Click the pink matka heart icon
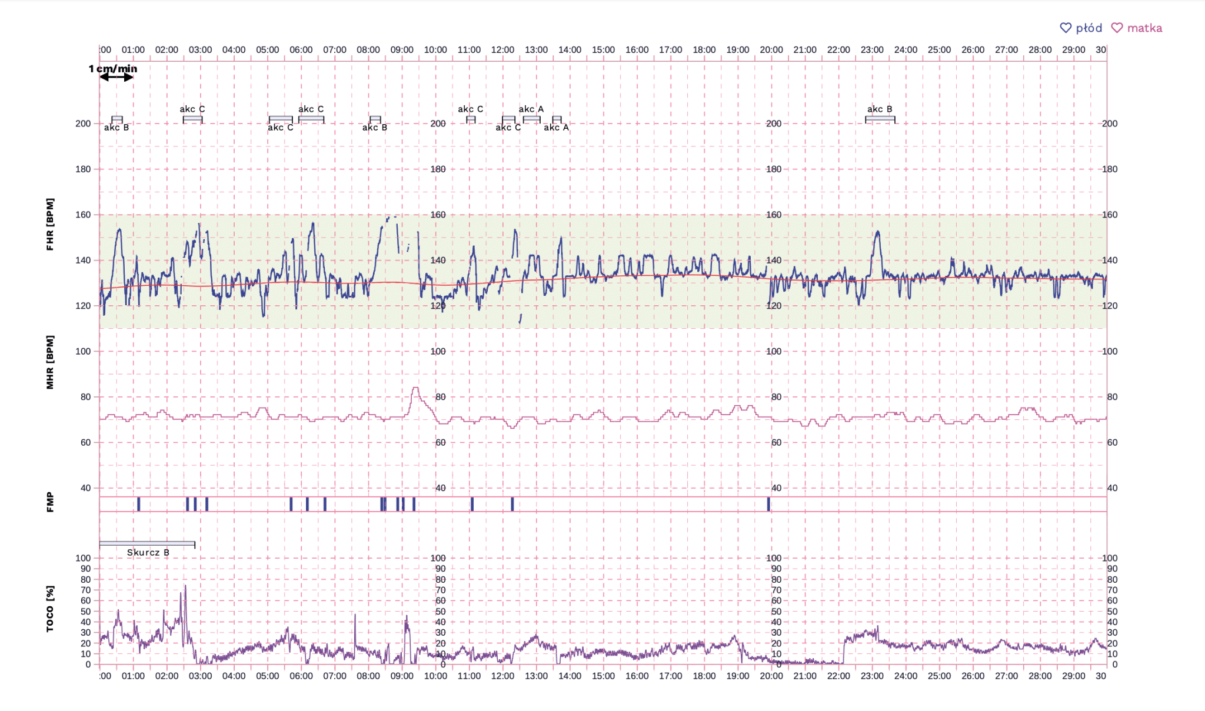The width and height of the screenshot is (1205, 711). click(1117, 28)
